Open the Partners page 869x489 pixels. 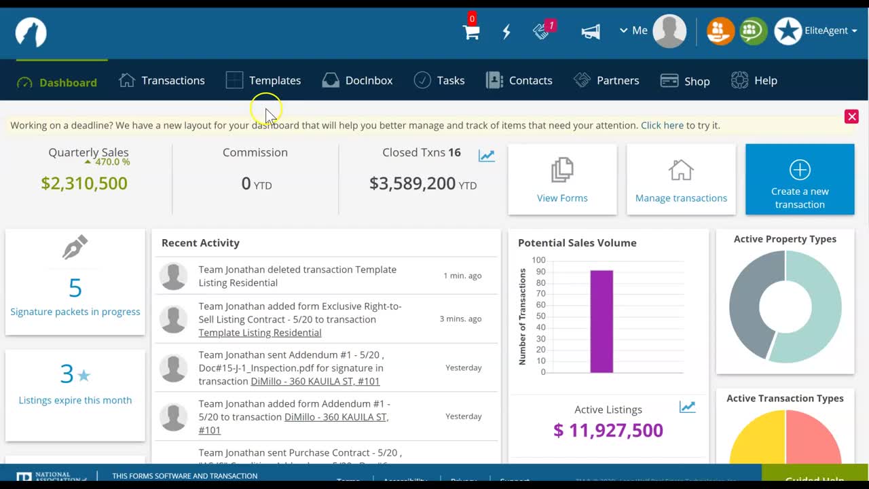[606, 80]
